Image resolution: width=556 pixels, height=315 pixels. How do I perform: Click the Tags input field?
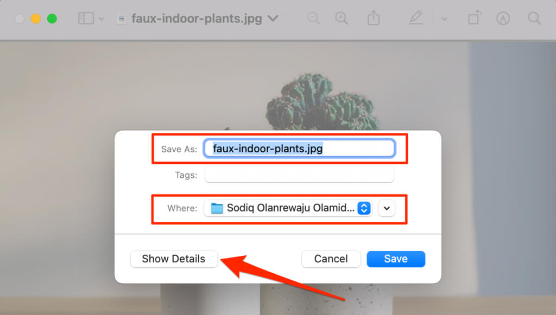pos(299,175)
